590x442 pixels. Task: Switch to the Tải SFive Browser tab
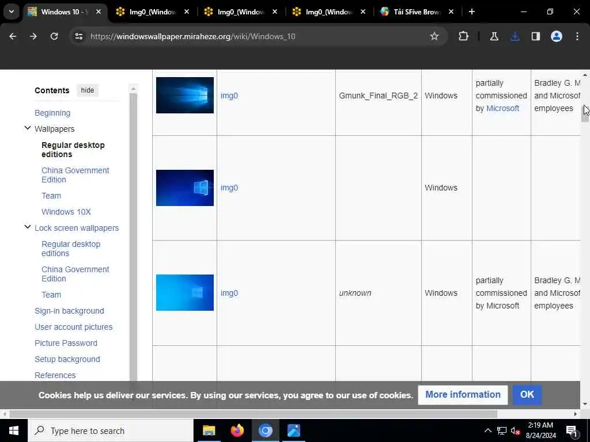tap(417, 12)
